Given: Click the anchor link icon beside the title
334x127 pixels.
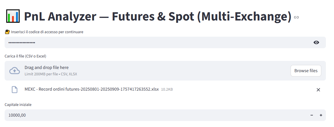Looking at the screenshot, I should click(296, 17).
